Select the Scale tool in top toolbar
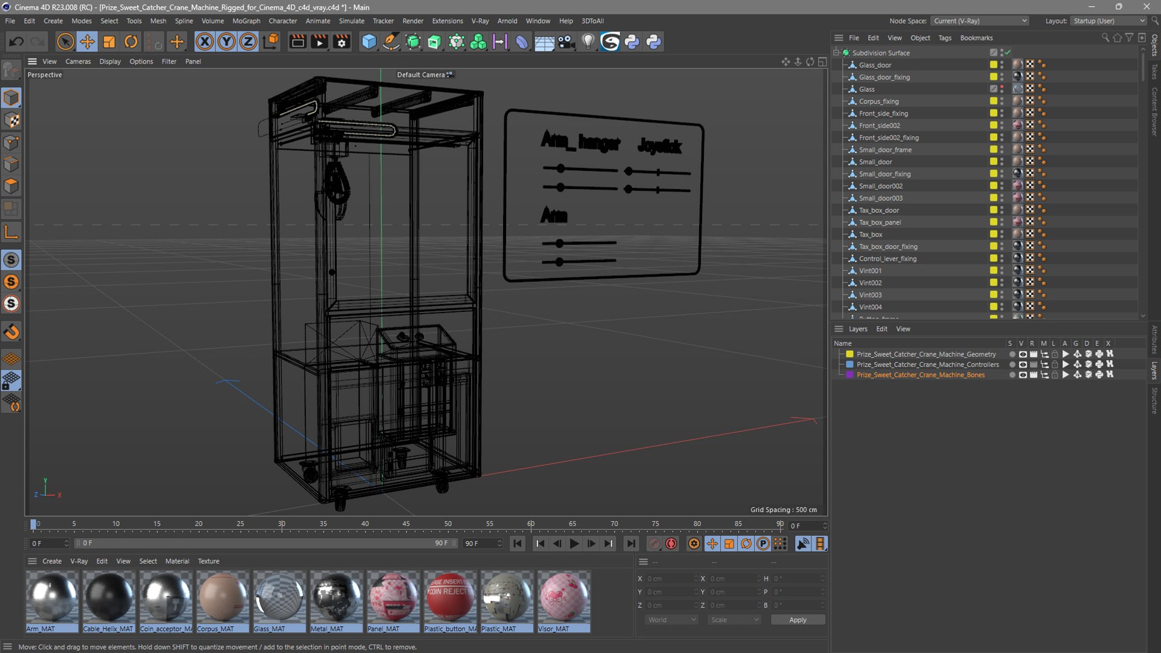1161x653 pixels. (x=109, y=42)
